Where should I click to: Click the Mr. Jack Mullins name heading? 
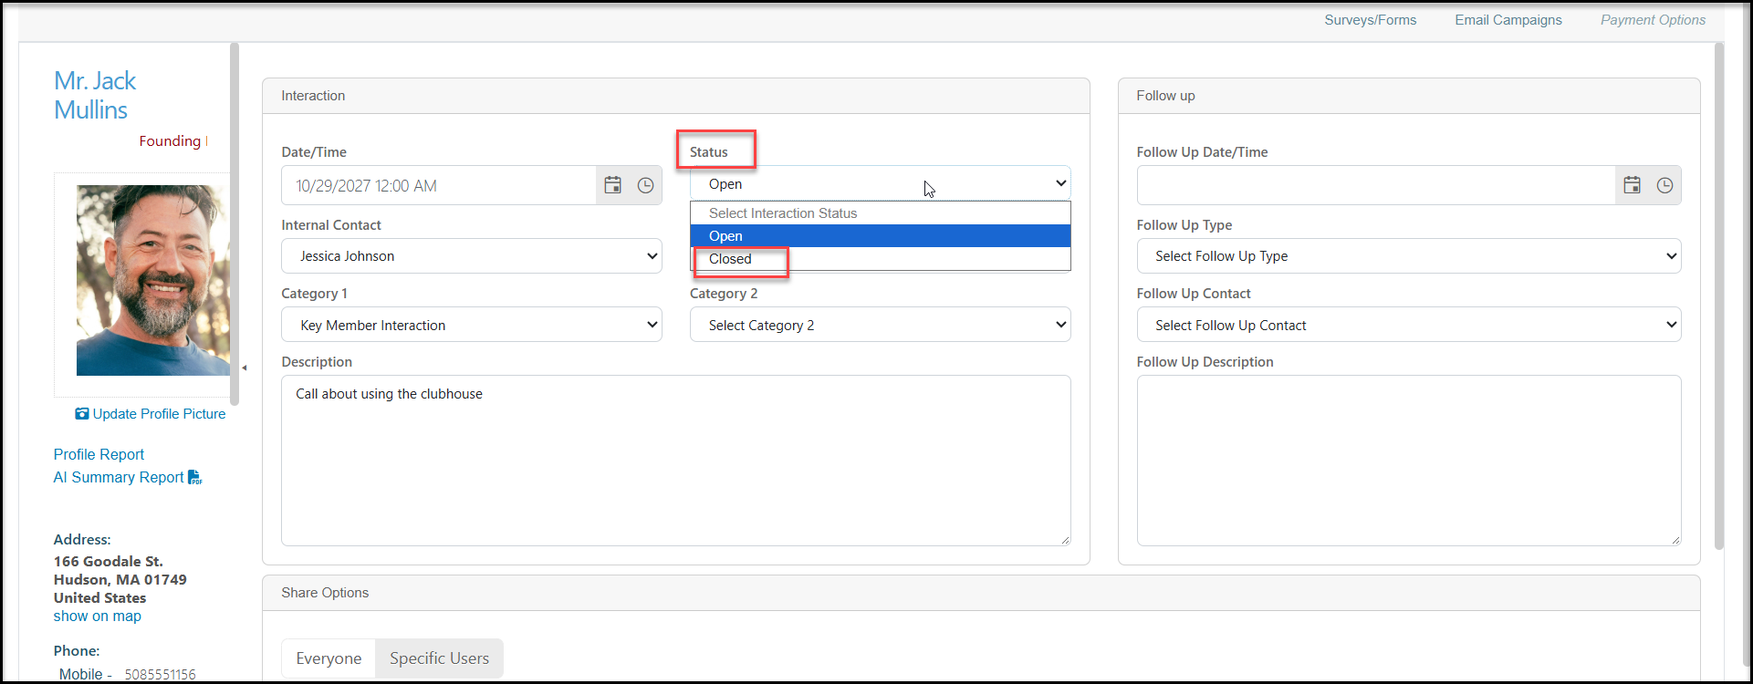[x=95, y=95]
